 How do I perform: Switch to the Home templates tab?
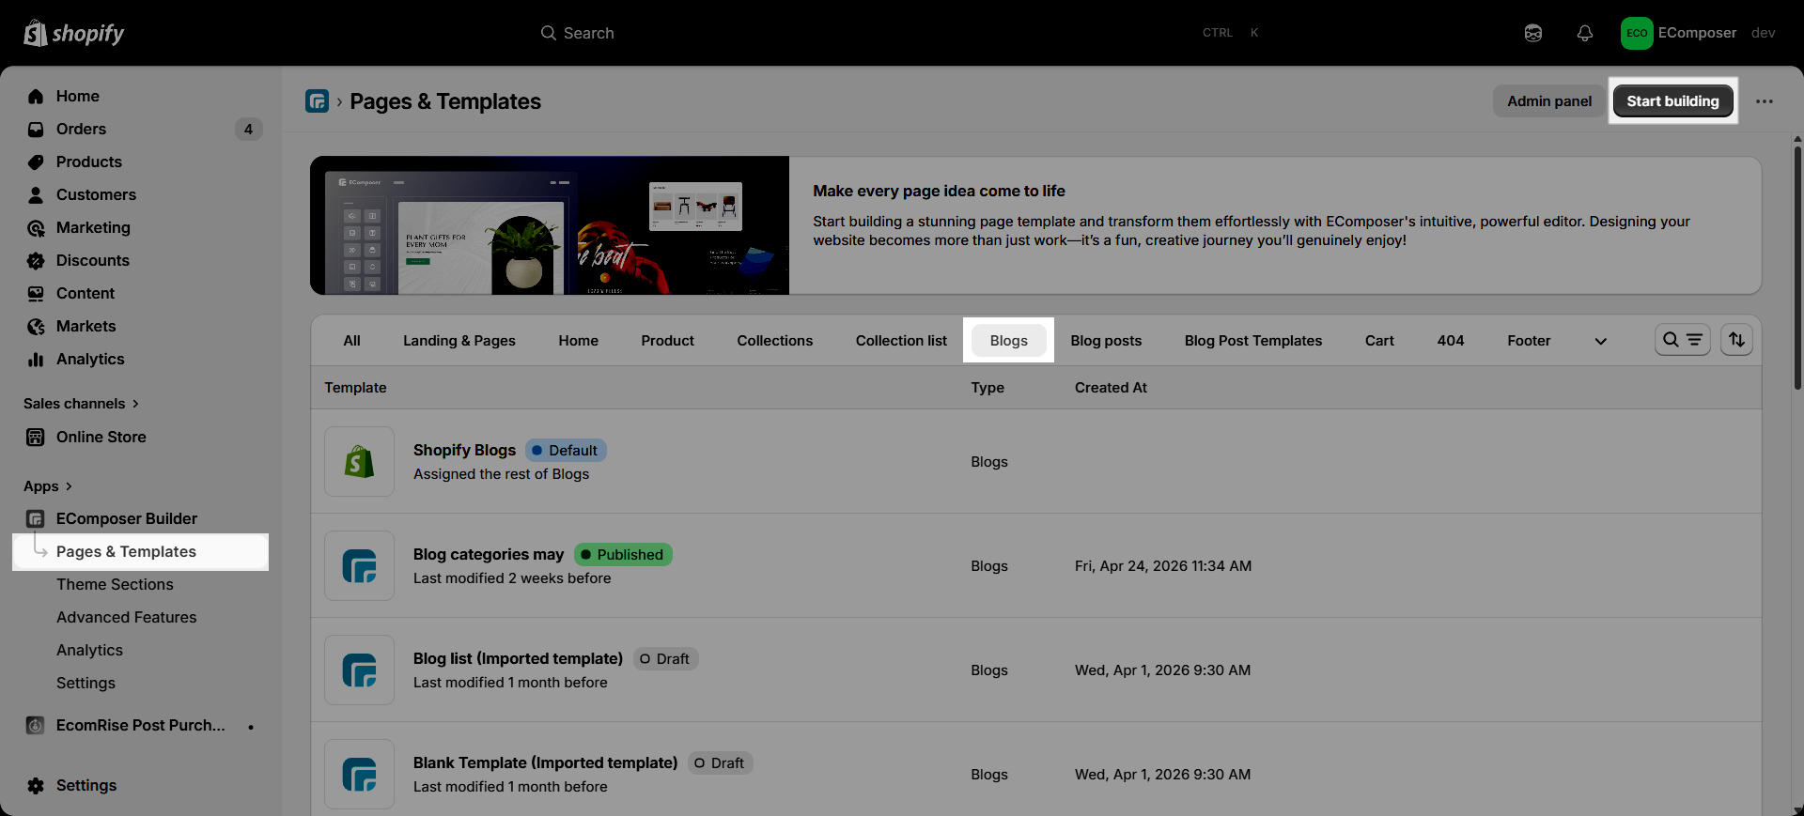tap(579, 341)
